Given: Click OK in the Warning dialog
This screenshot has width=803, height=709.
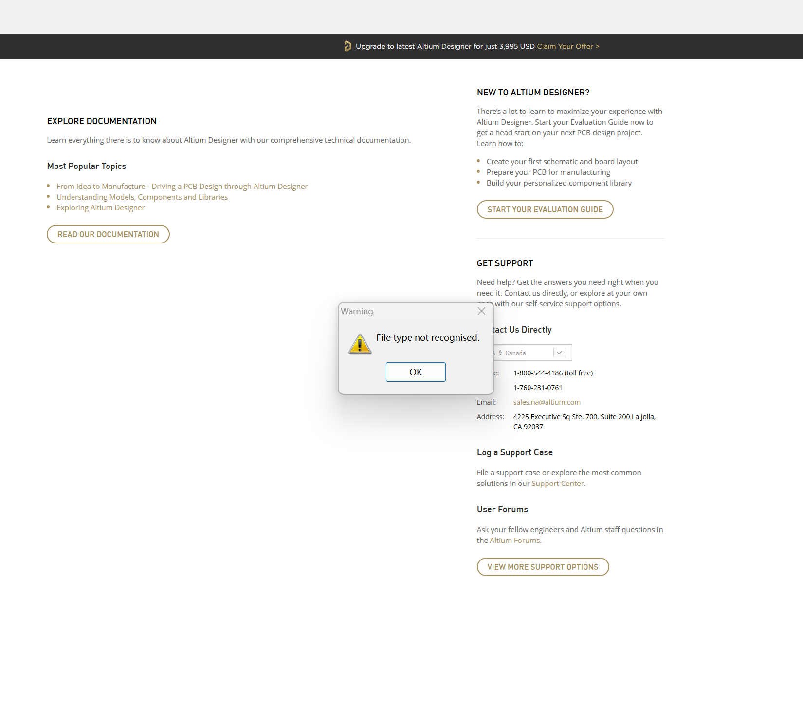Looking at the screenshot, I should [x=416, y=372].
